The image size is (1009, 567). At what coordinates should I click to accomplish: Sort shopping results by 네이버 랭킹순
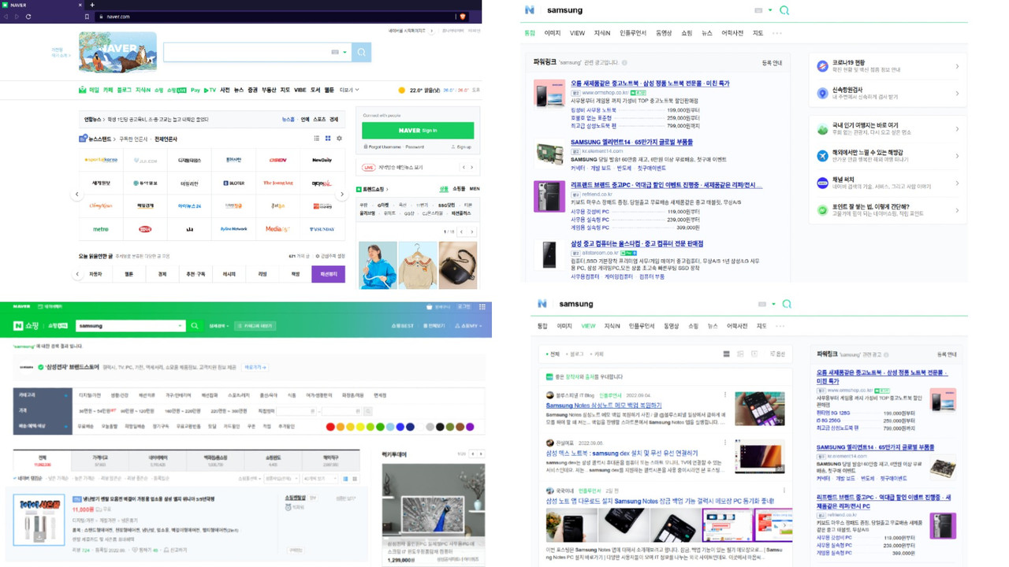[x=28, y=478]
